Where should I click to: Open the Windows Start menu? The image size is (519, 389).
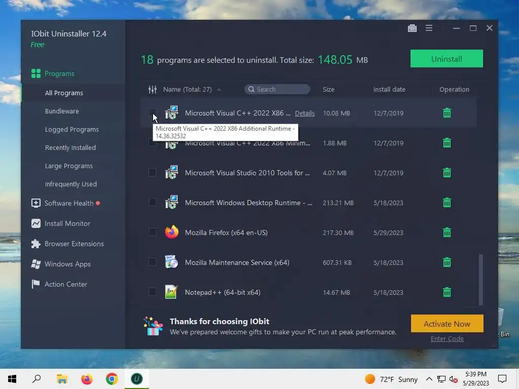coord(12,379)
